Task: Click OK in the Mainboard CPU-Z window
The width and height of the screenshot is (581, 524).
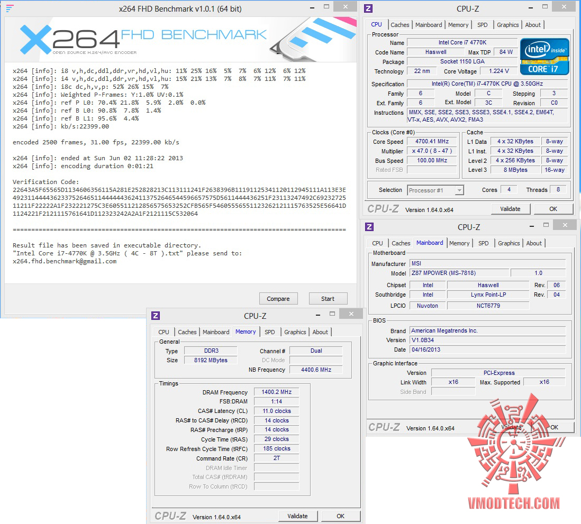Action: click(555, 427)
